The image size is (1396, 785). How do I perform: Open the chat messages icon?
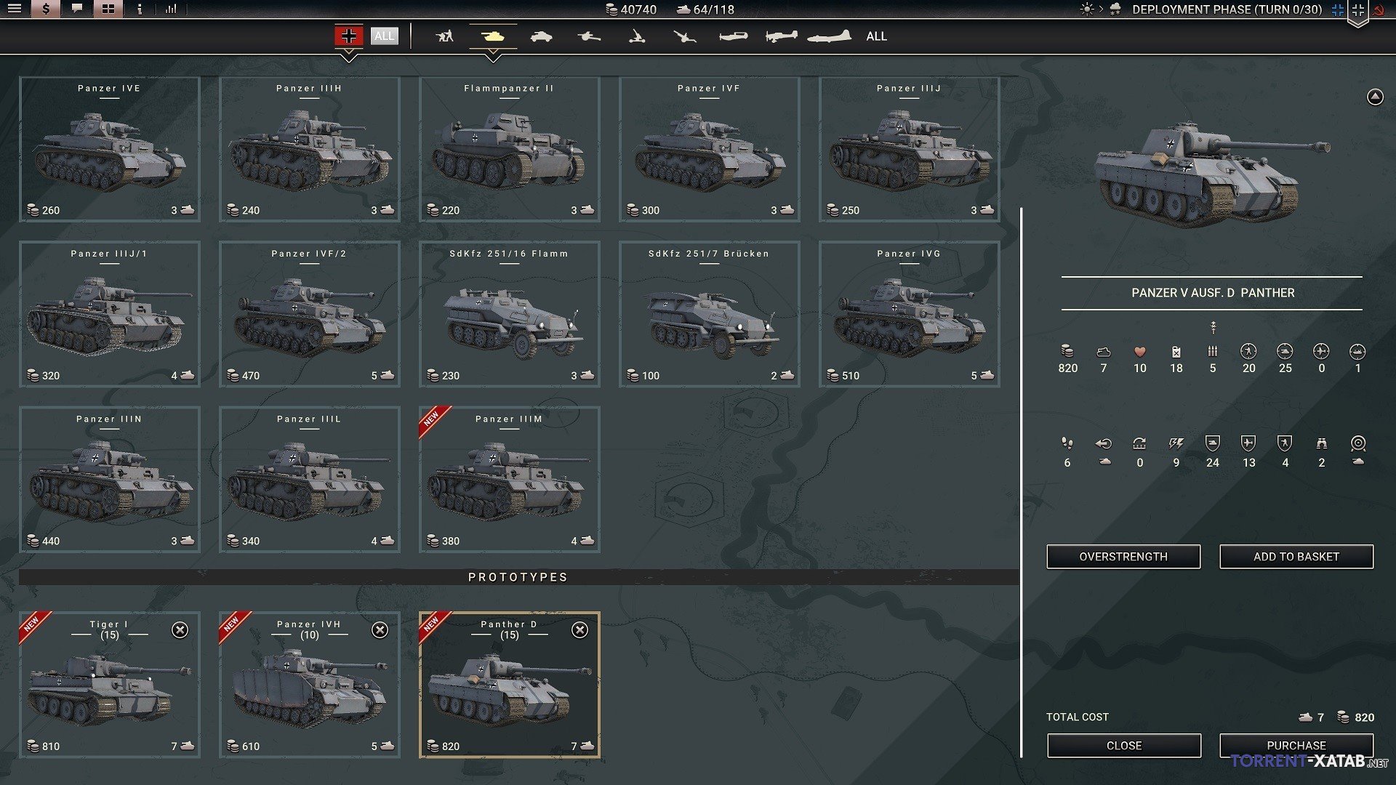[x=77, y=9]
